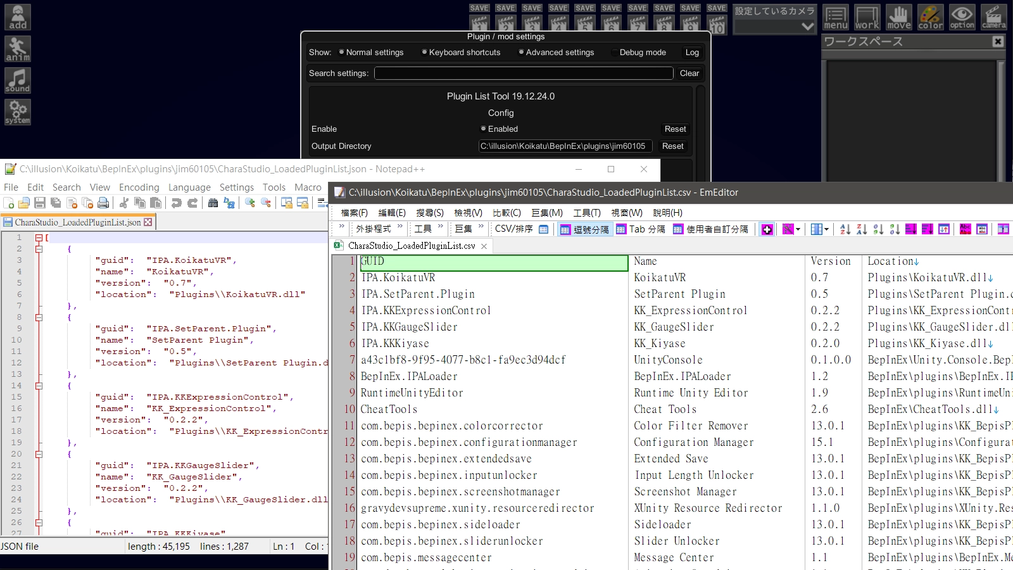Click EmEditor sort A to Z icon

pos(845,229)
